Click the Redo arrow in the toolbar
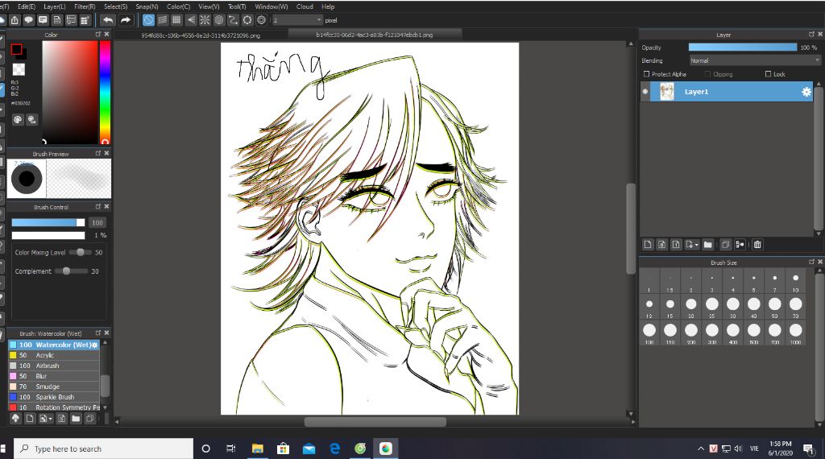This screenshot has width=825, height=459. coord(126,19)
